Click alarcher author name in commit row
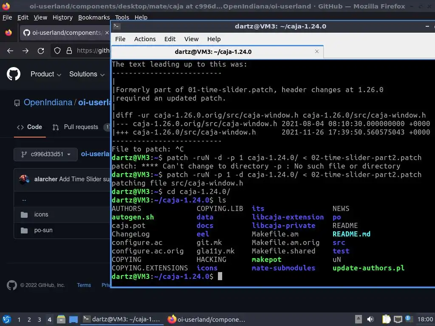435x326 pixels. [46, 180]
